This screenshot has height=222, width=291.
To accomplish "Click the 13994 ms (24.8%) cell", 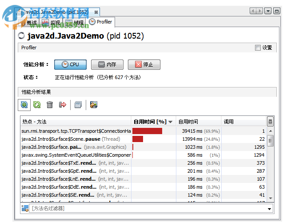I will point(199,139).
